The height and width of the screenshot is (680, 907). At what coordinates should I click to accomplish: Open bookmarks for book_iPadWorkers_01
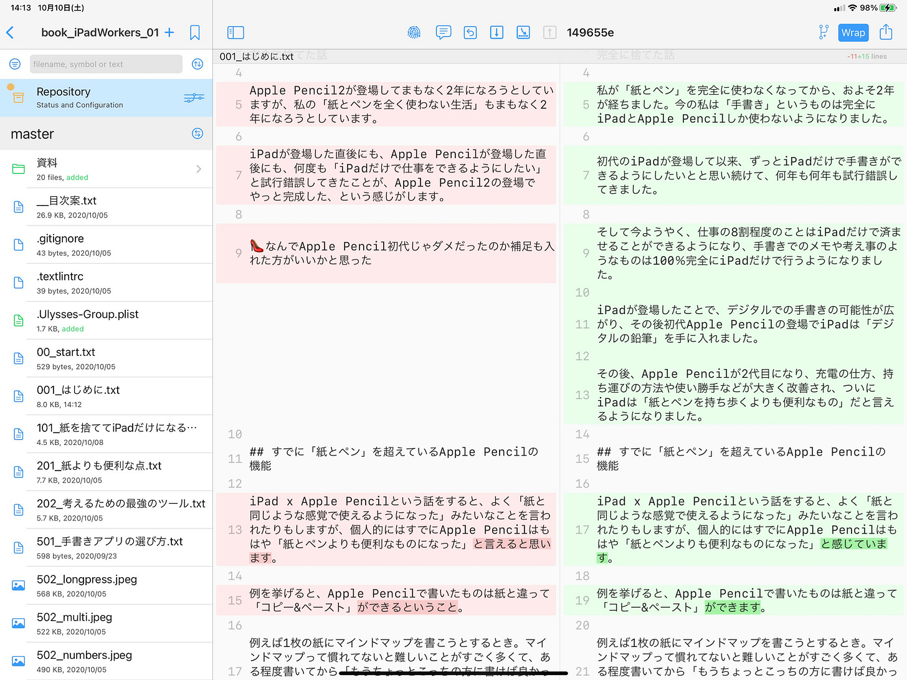(x=195, y=32)
